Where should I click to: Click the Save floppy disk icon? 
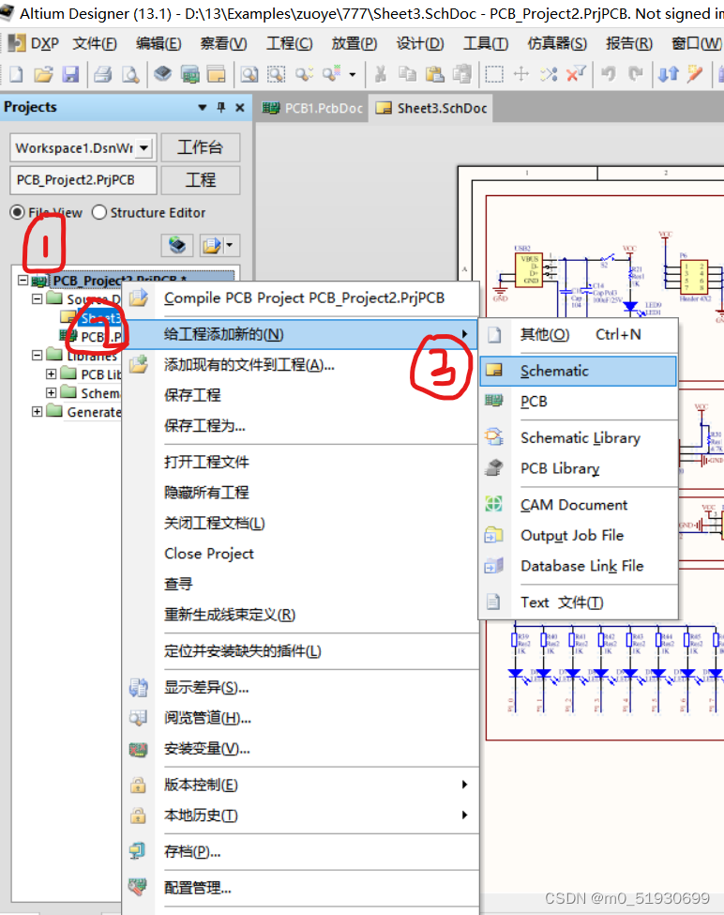(70, 74)
